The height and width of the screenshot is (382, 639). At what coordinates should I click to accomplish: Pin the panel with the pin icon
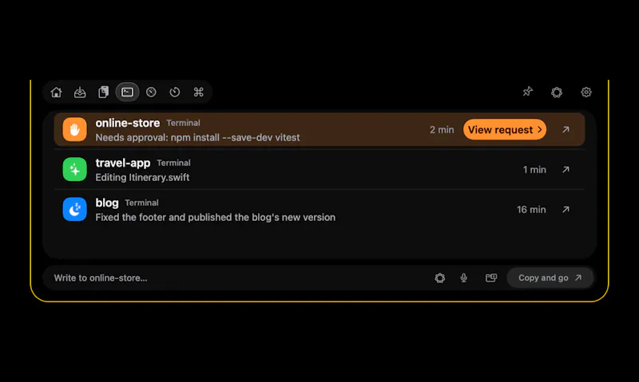(528, 92)
